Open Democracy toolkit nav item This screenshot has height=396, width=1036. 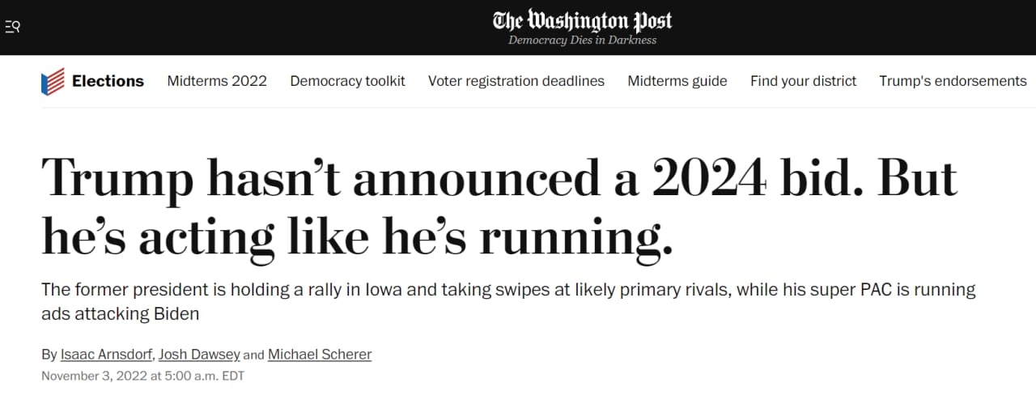coord(347,81)
